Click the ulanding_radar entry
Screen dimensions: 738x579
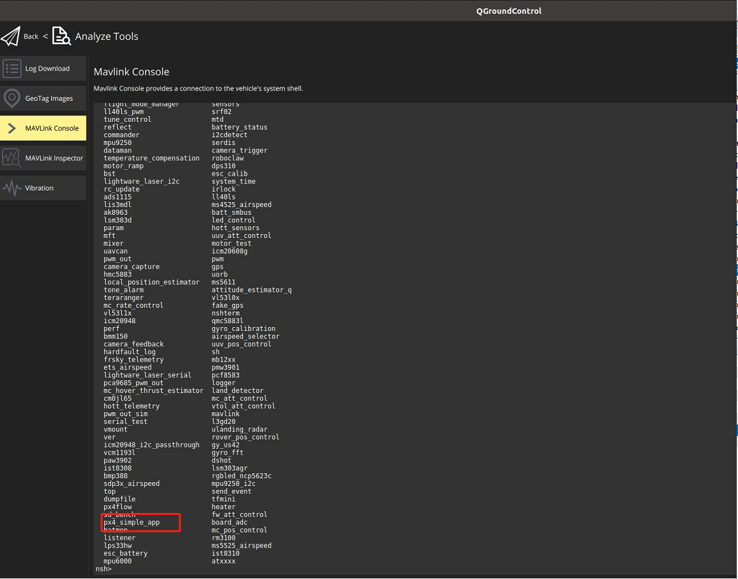(x=240, y=430)
